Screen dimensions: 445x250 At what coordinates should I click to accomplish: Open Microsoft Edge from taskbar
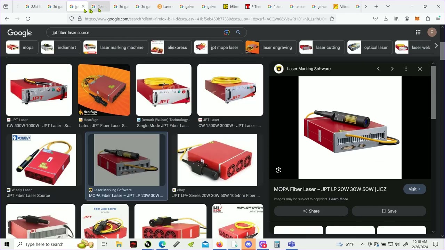pyautogui.click(x=162, y=244)
